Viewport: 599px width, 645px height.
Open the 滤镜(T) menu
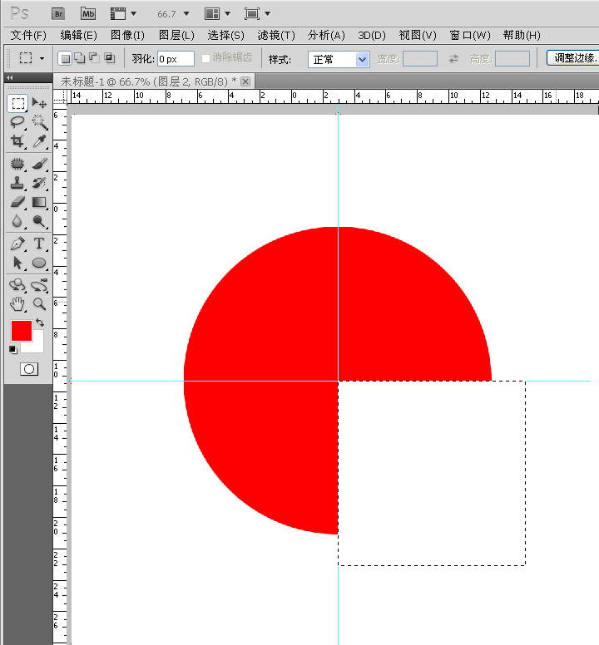point(276,36)
